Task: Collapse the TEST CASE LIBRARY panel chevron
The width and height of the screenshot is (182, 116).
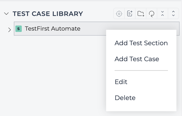Action: click(x=6, y=14)
